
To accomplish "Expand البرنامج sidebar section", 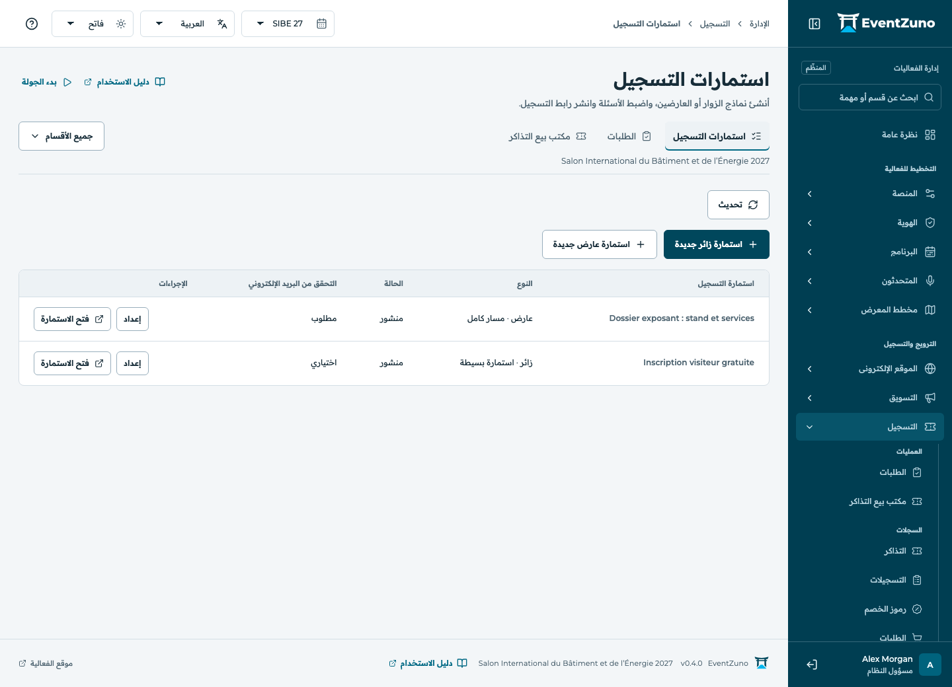I will coord(870,252).
